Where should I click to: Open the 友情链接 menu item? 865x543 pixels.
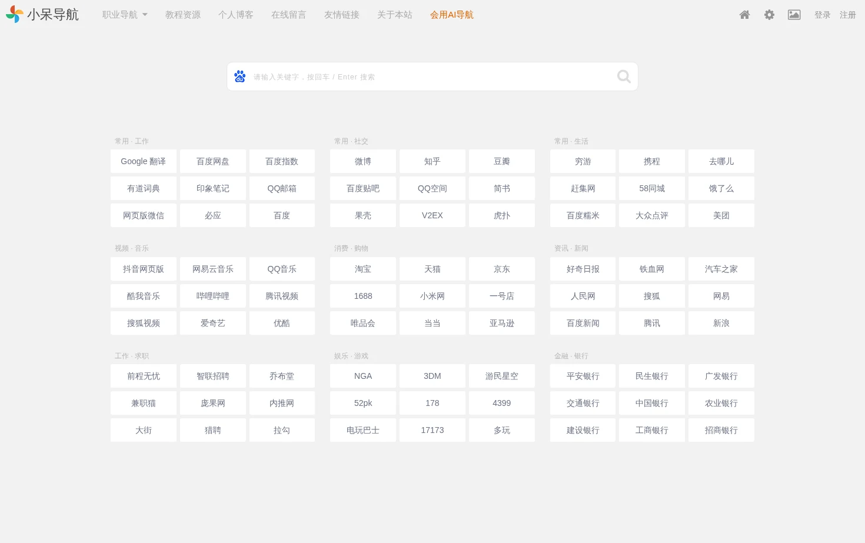pyautogui.click(x=342, y=15)
